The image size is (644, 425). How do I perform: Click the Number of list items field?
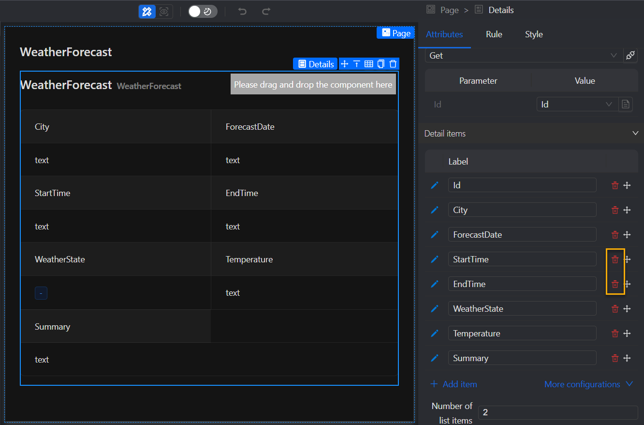point(558,412)
